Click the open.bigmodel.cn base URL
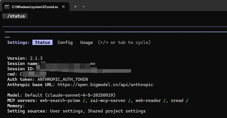 pyautogui.click(x=105, y=85)
